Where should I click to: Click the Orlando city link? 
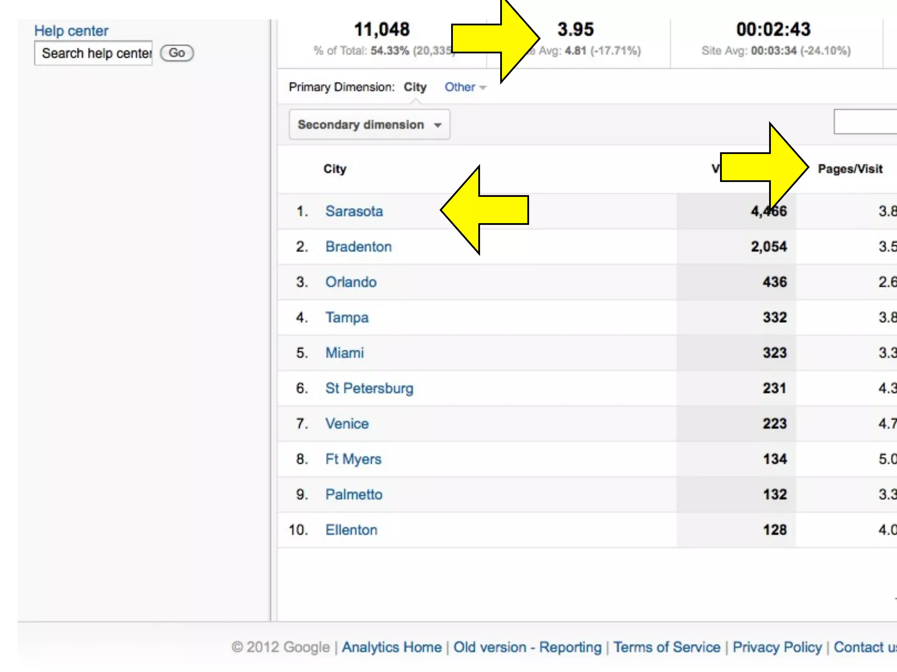pyautogui.click(x=351, y=282)
